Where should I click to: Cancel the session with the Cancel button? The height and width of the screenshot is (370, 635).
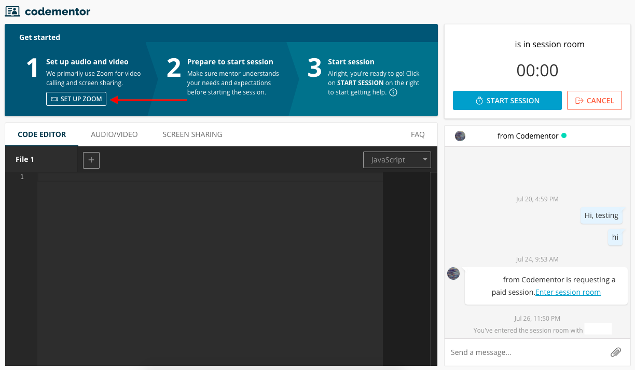(x=595, y=101)
